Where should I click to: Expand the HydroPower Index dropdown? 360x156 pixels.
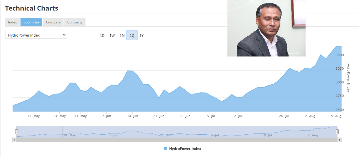click(36, 35)
